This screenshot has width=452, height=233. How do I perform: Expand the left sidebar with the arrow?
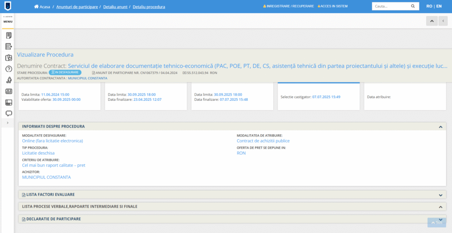pos(8,122)
